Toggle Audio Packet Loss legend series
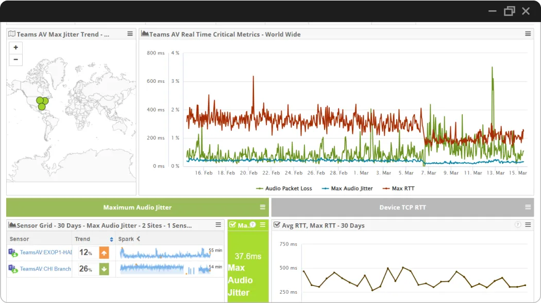 click(x=284, y=188)
